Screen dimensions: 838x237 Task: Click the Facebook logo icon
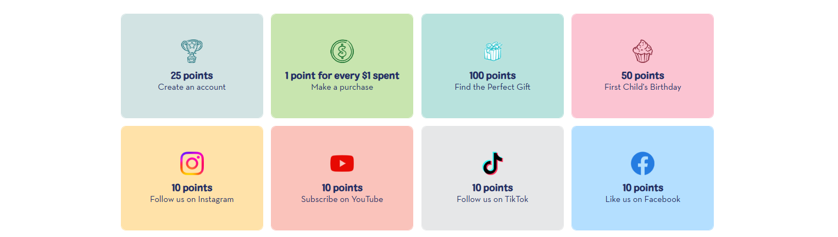click(x=642, y=163)
